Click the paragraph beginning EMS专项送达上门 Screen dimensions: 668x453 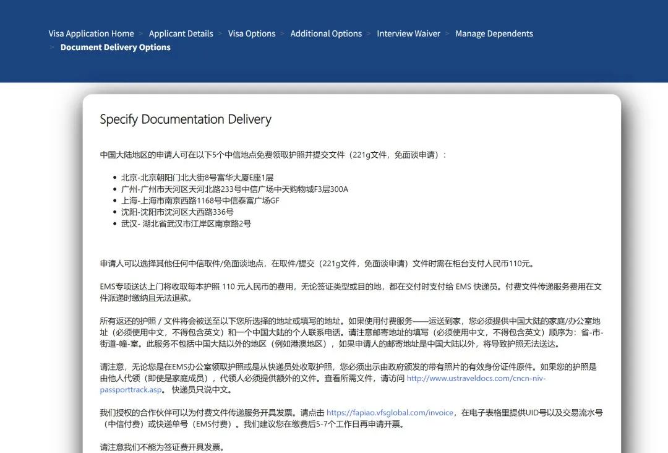351,292
